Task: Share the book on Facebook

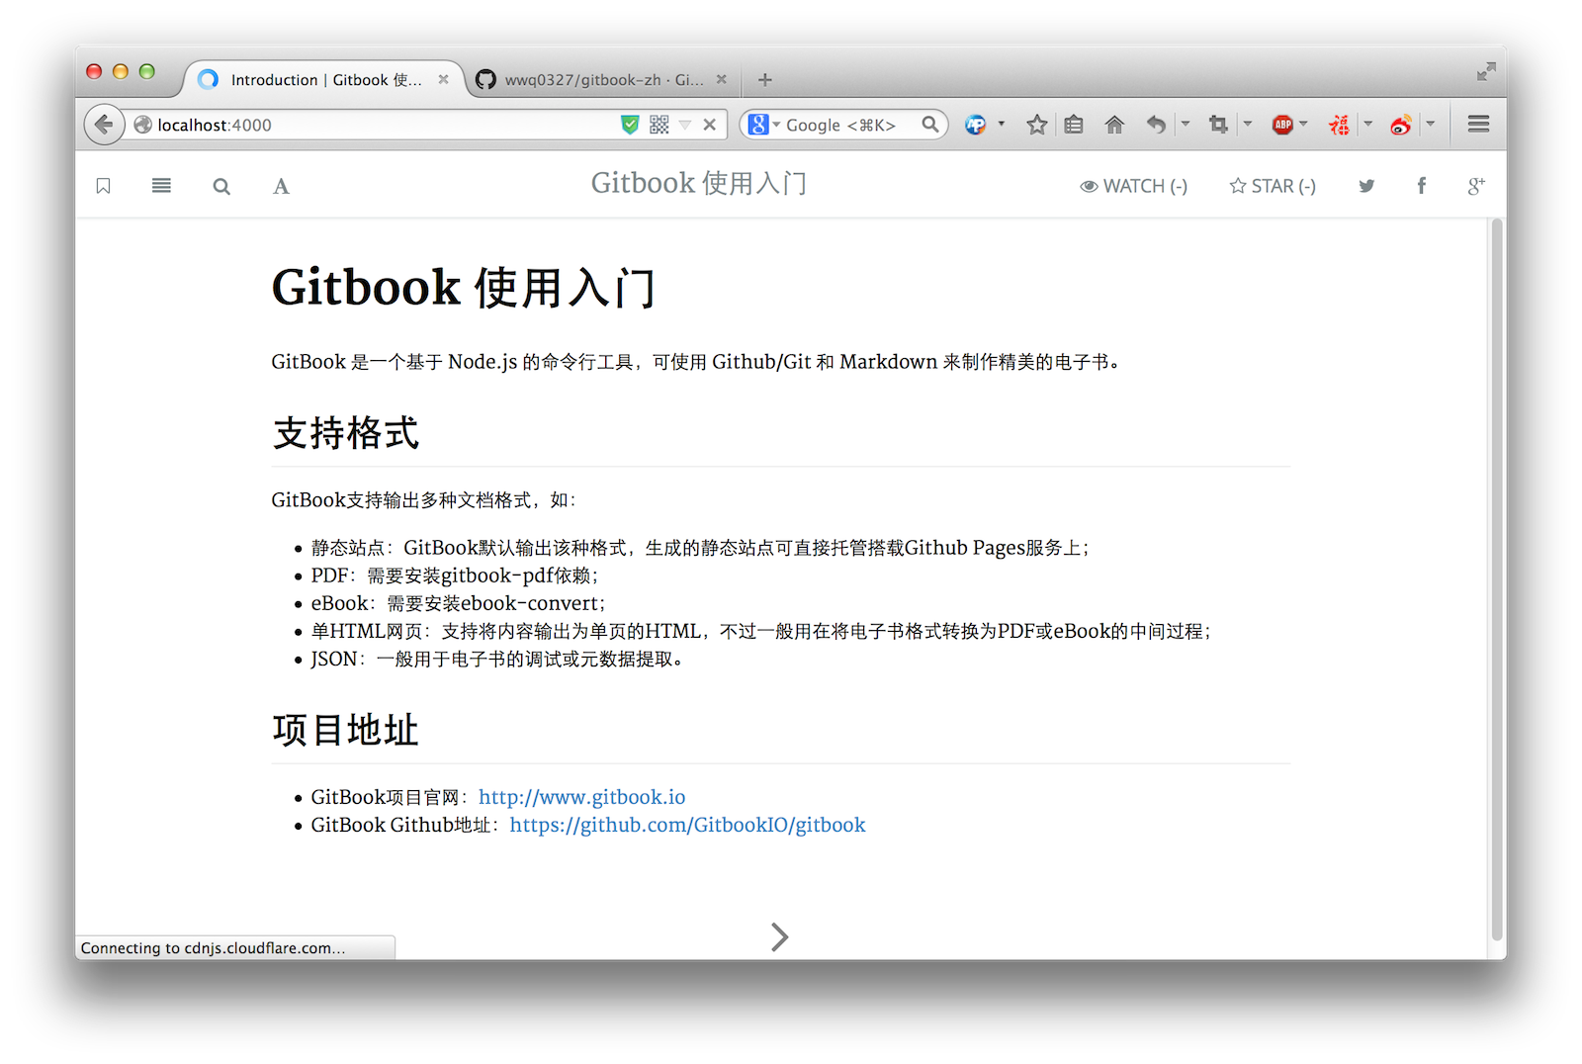Action: coord(1421,186)
